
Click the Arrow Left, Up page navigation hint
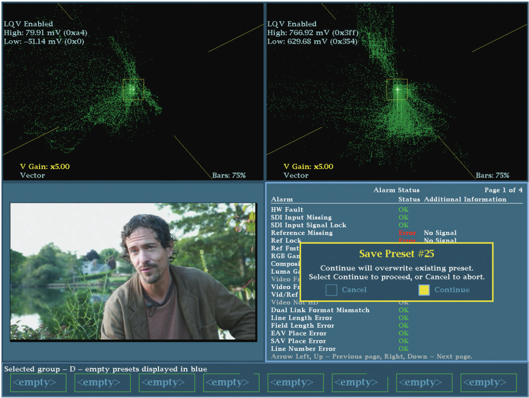point(371,357)
